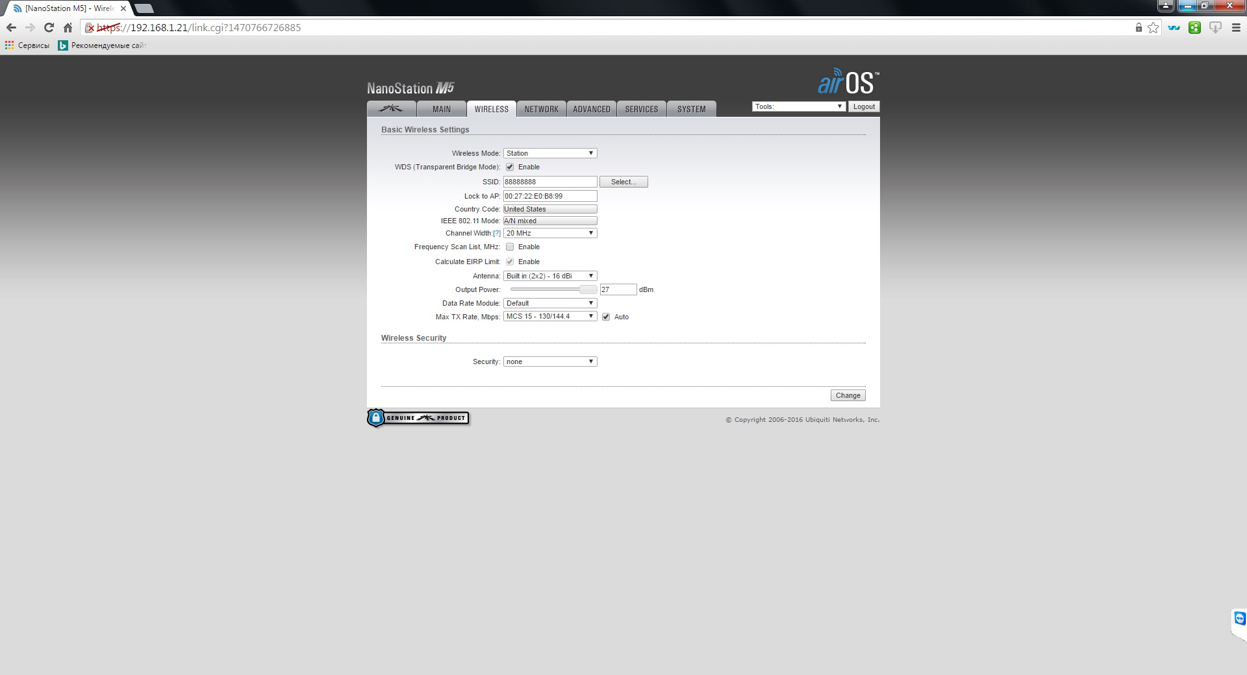Click the download-arrow extension icon

[x=1215, y=27]
